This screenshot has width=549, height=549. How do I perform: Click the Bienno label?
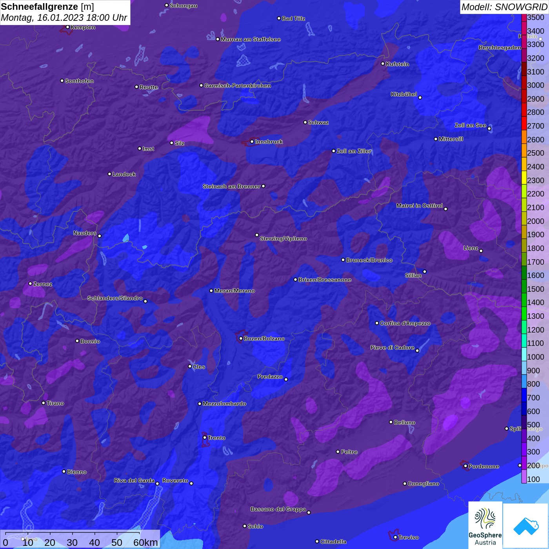[77, 472]
